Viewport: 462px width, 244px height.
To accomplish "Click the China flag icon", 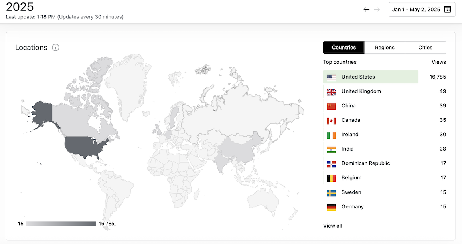I will click(x=331, y=106).
